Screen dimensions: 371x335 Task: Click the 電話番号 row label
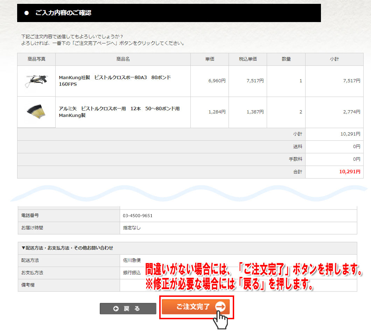coord(30,216)
